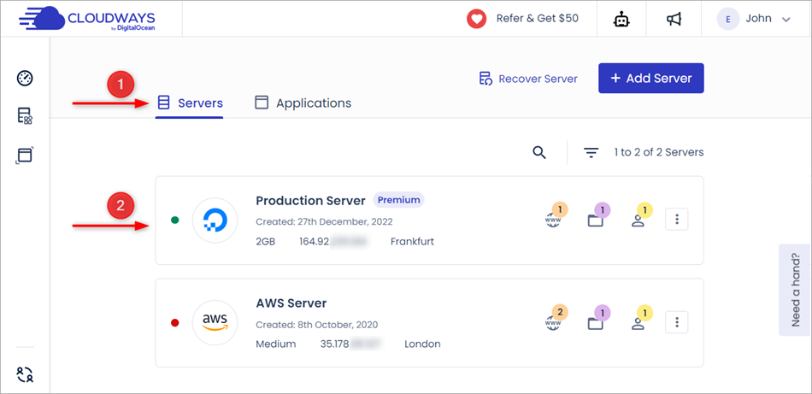812x394 pixels.
Task: Open the applications window icon in sidebar
Action: (25, 155)
